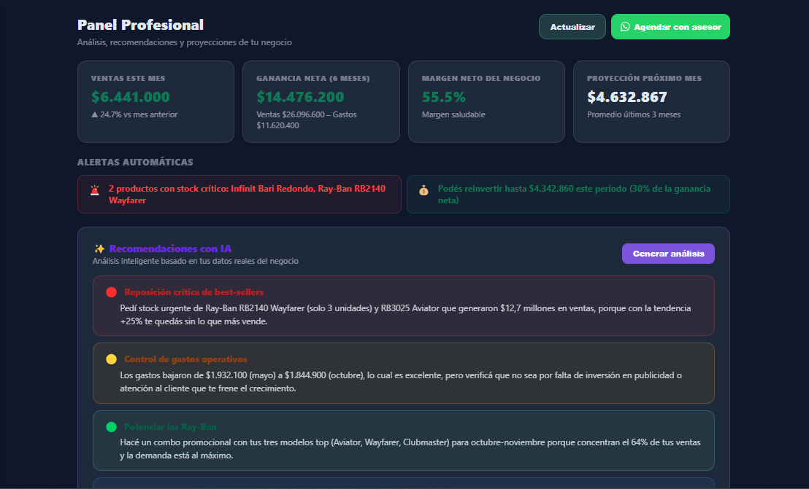This screenshot has height=489, width=809.
Task: Click the Potenciar las Ray-Ban heading
Action: pyautogui.click(x=170, y=427)
